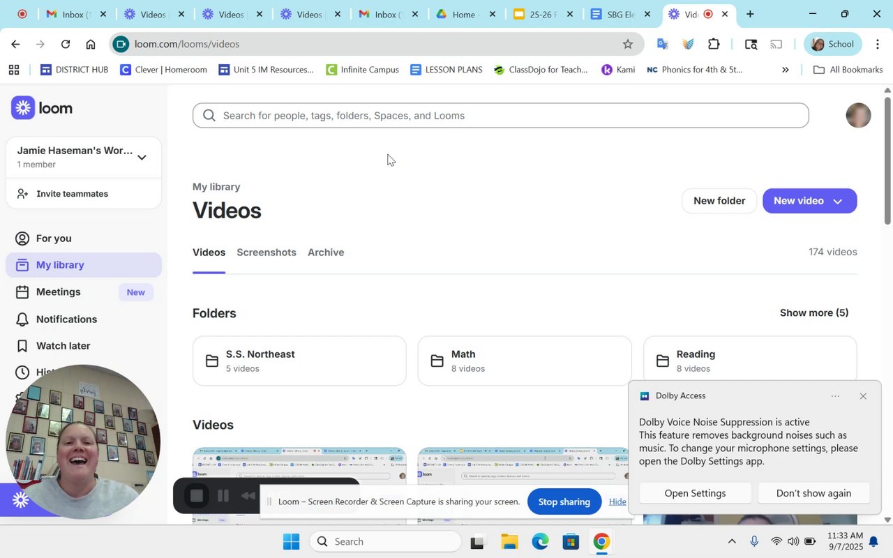Click the Notifications bell icon

[22, 319]
